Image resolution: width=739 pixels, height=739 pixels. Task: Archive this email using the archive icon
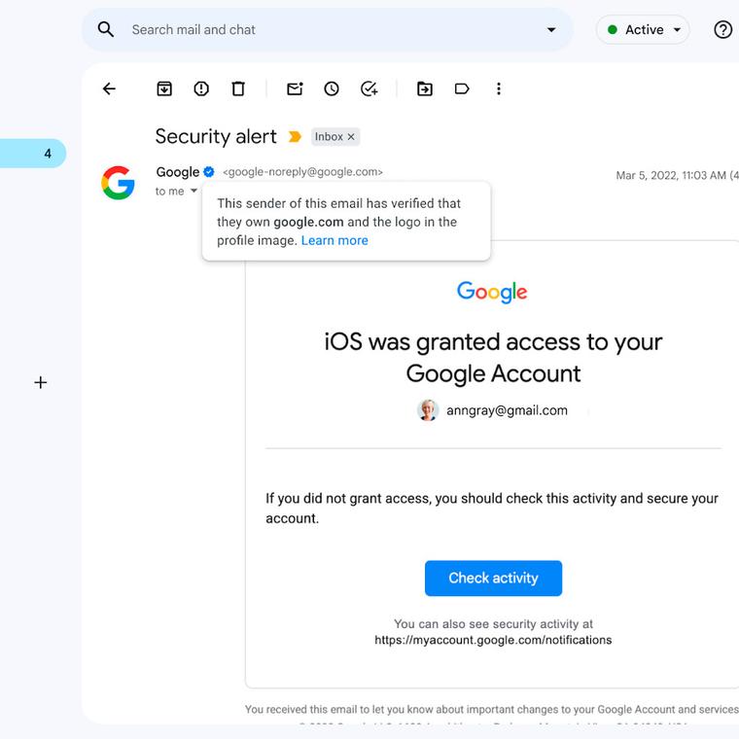click(x=164, y=88)
